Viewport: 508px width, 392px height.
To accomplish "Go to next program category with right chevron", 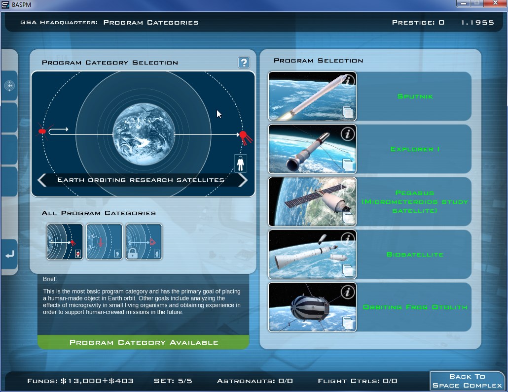I will click(x=243, y=180).
